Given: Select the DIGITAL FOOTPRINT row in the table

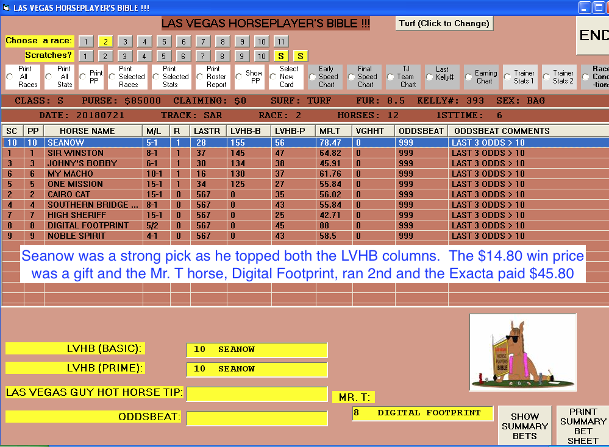Looking at the screenshot, I should click(x=305, y=225).
